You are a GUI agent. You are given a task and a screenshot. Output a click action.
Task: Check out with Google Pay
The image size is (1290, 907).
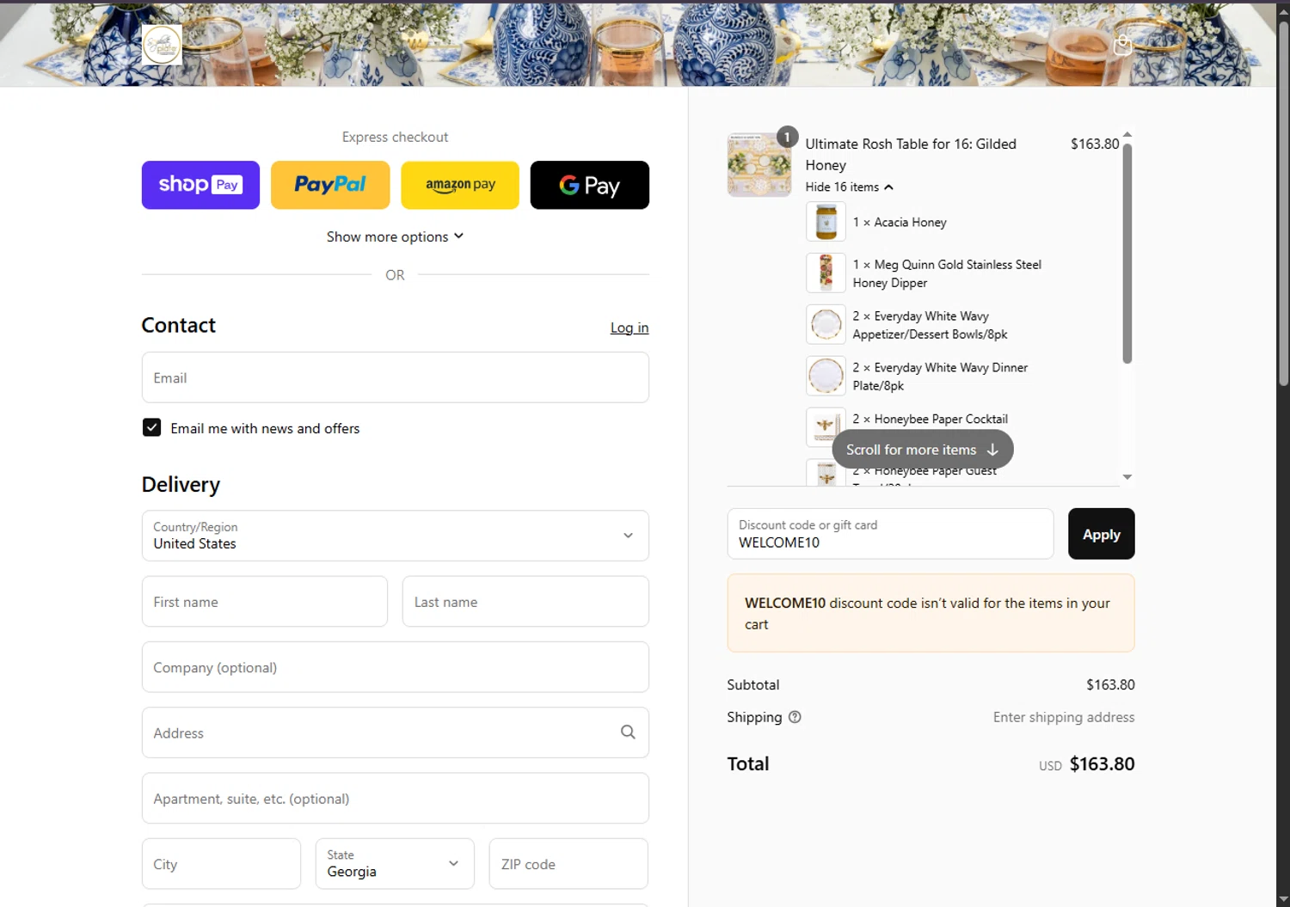click(589, 185)
